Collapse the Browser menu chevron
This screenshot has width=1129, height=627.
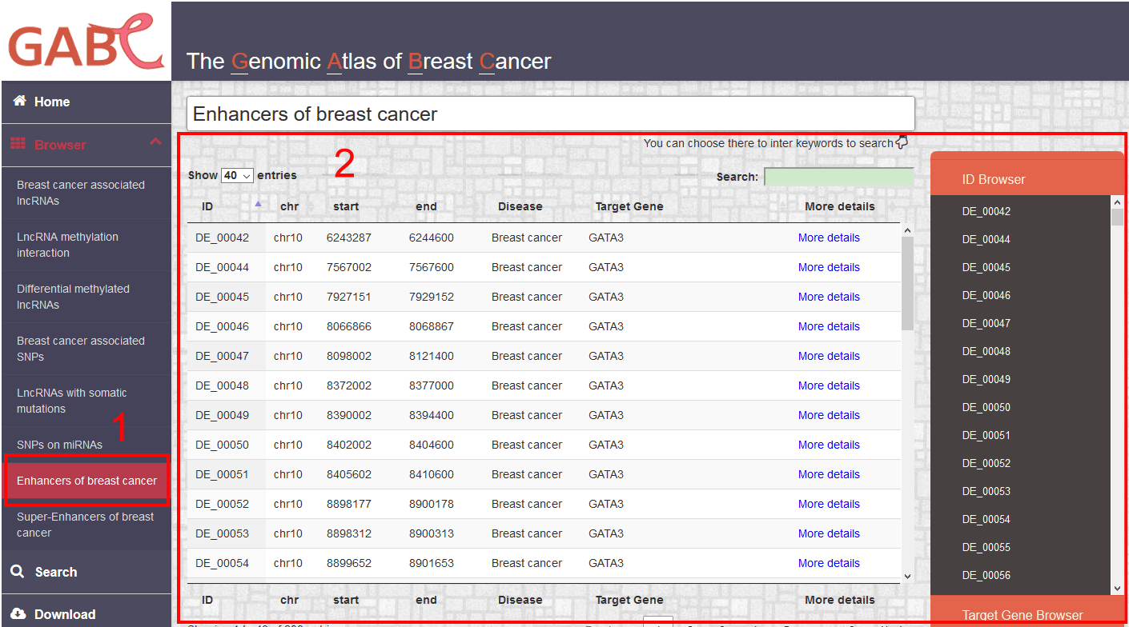155,142
